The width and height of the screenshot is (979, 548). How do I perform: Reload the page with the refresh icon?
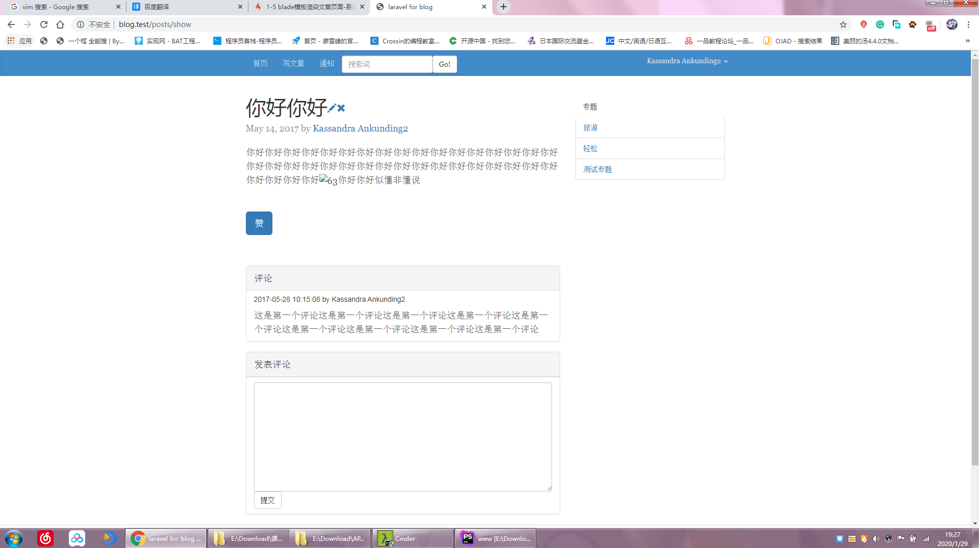44,24
